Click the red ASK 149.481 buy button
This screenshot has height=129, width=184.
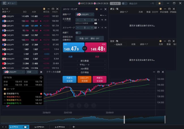pyautogui.click(x=96, y=47)
